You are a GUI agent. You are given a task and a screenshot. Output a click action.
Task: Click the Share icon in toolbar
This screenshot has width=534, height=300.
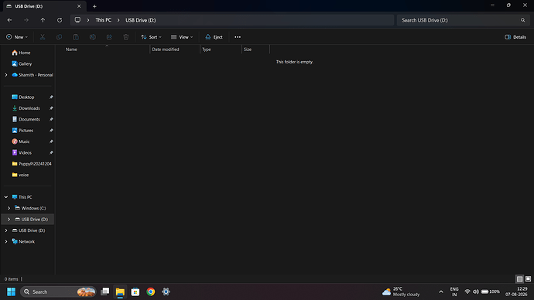coord(109,37)
